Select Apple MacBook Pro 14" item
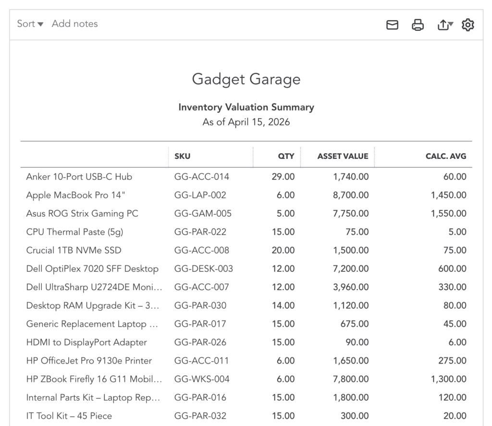The height and width of the screenshot is (426, 492). tap(75, 195)
